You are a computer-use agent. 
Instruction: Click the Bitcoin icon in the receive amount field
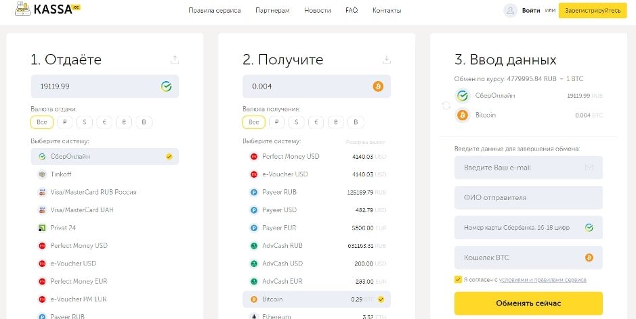point(378,87)
